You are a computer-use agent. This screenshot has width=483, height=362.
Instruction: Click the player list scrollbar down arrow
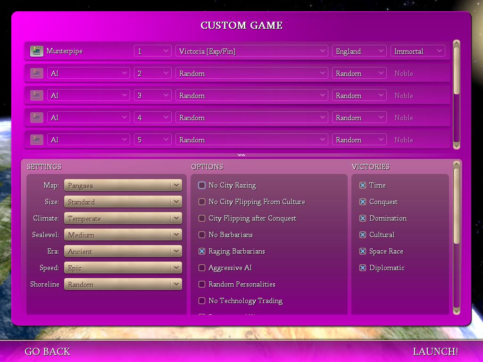pyautogui.click(x=457, y=146)
